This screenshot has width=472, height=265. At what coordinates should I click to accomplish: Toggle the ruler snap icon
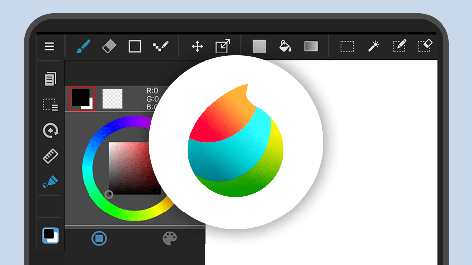coord(50,157)
